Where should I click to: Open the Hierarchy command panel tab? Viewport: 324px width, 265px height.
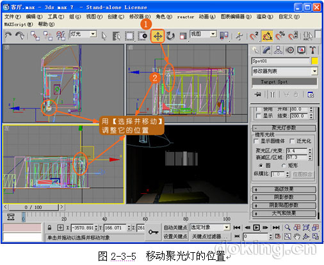278,50
